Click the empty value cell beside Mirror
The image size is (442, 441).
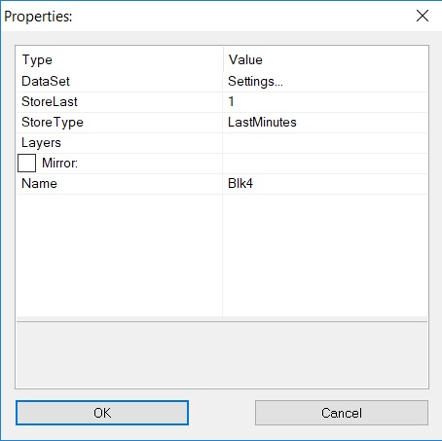(325, 164)
